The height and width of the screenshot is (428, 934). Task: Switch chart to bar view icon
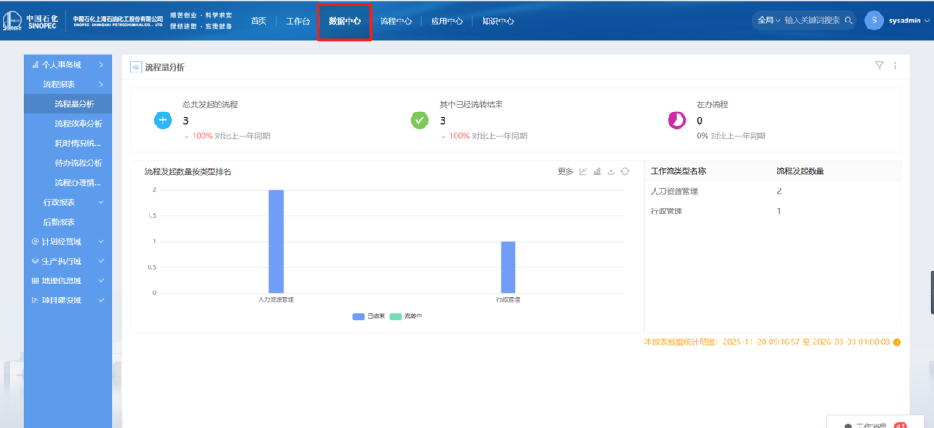598,171
